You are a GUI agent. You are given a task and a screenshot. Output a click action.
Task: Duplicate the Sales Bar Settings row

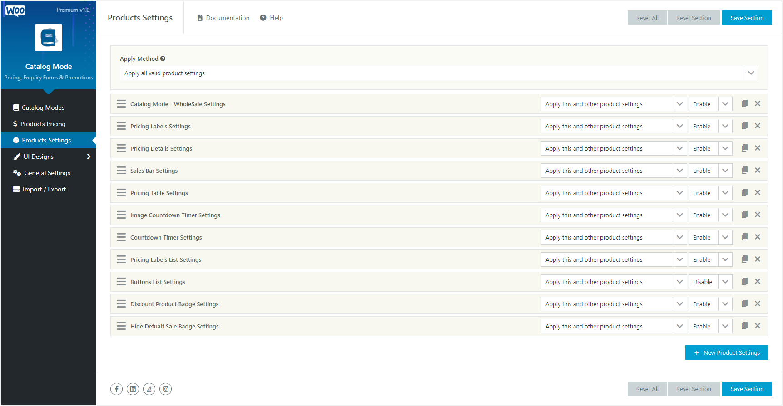pyautogui.click(x=744, y=170)
